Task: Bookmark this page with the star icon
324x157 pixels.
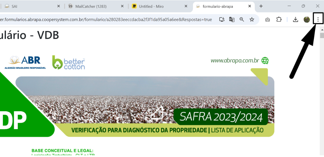Action: click(252, 20)
